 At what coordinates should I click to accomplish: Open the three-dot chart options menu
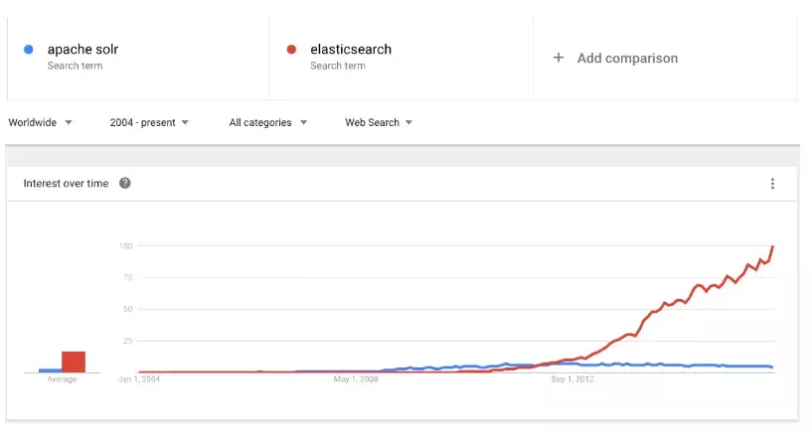tap(772, 184)
